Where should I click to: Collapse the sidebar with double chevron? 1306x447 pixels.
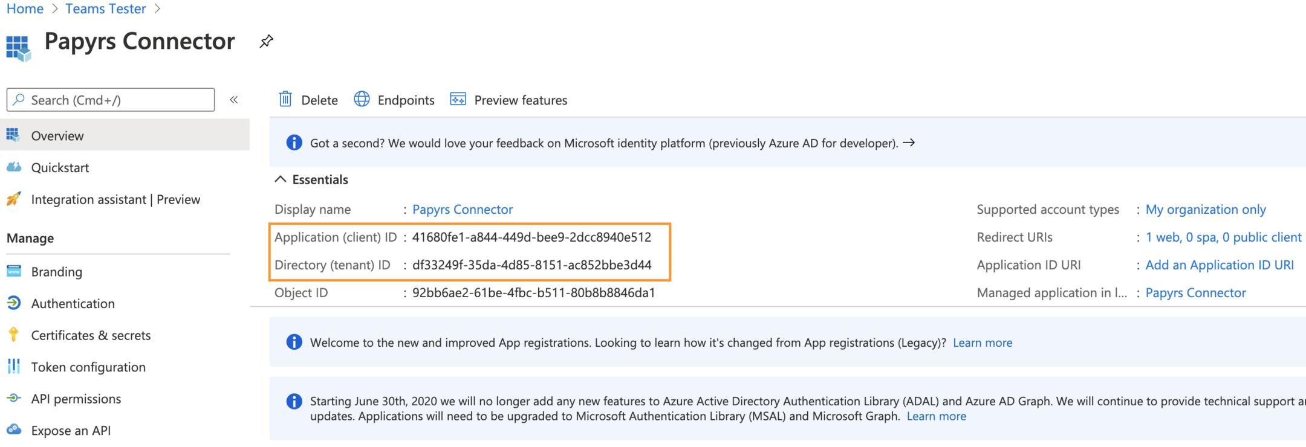pyautogui.click(x=233, y=100)
